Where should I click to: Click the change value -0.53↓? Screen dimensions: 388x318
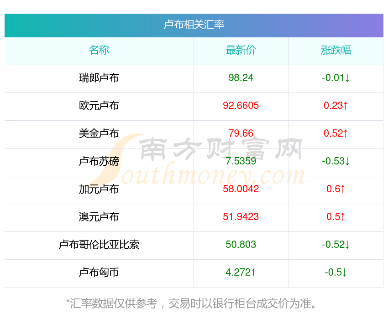click(336, 161)
